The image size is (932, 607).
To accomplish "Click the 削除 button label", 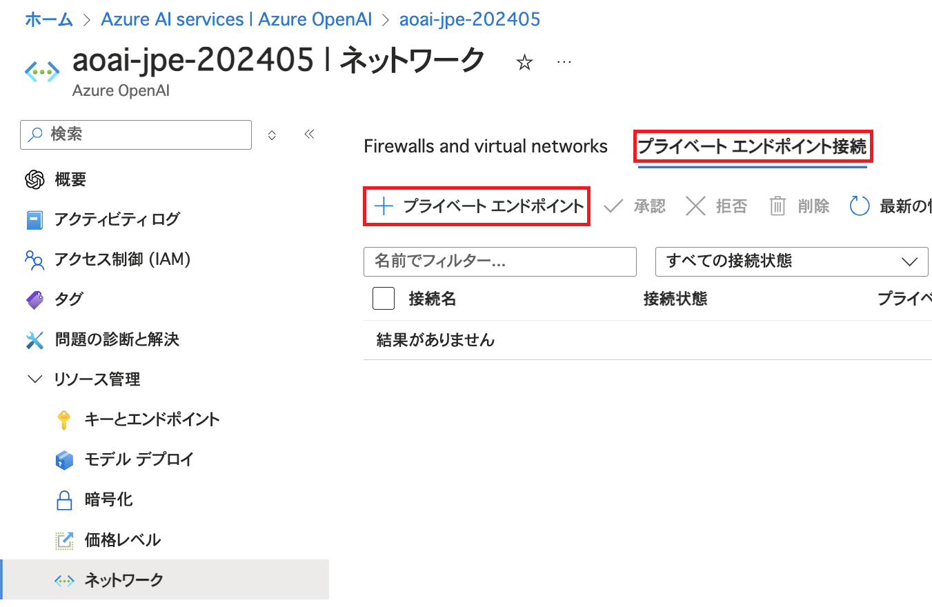I will point(813,206).
